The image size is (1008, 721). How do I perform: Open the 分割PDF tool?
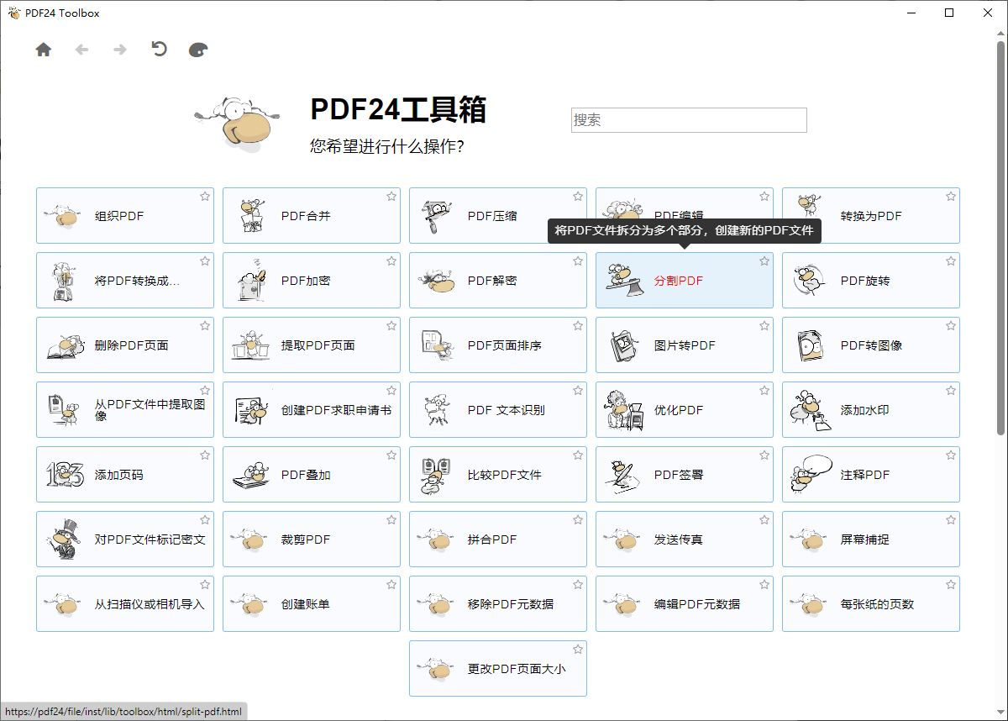pyautogui.click(x=684, y=280)
